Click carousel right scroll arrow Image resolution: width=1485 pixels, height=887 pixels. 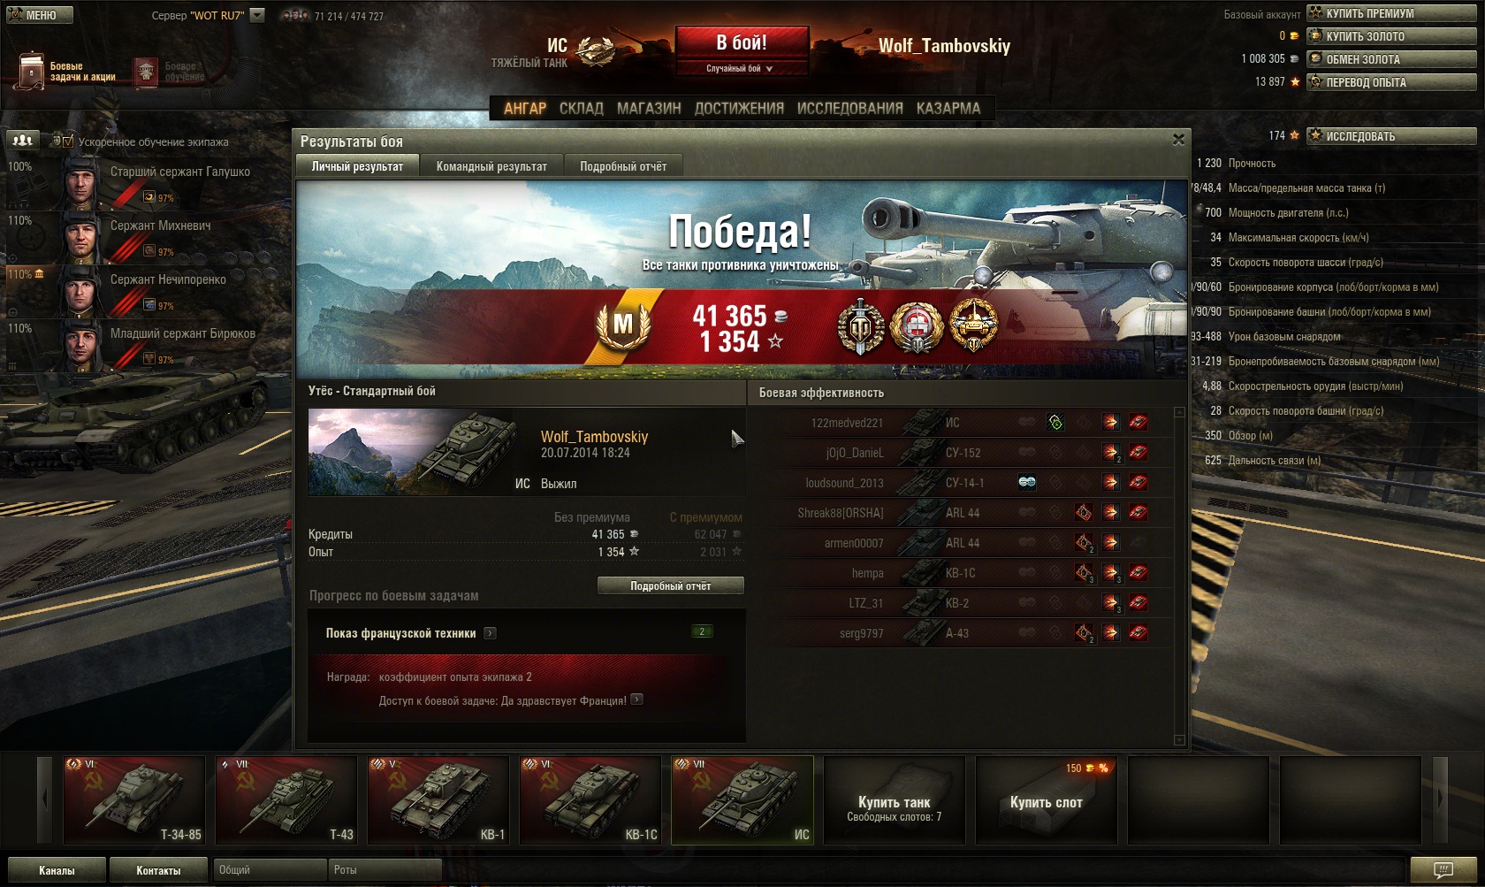coord(1440,799)
